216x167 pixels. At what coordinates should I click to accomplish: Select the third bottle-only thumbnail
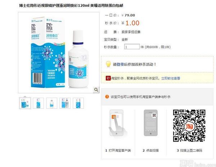tap(51, 103)
